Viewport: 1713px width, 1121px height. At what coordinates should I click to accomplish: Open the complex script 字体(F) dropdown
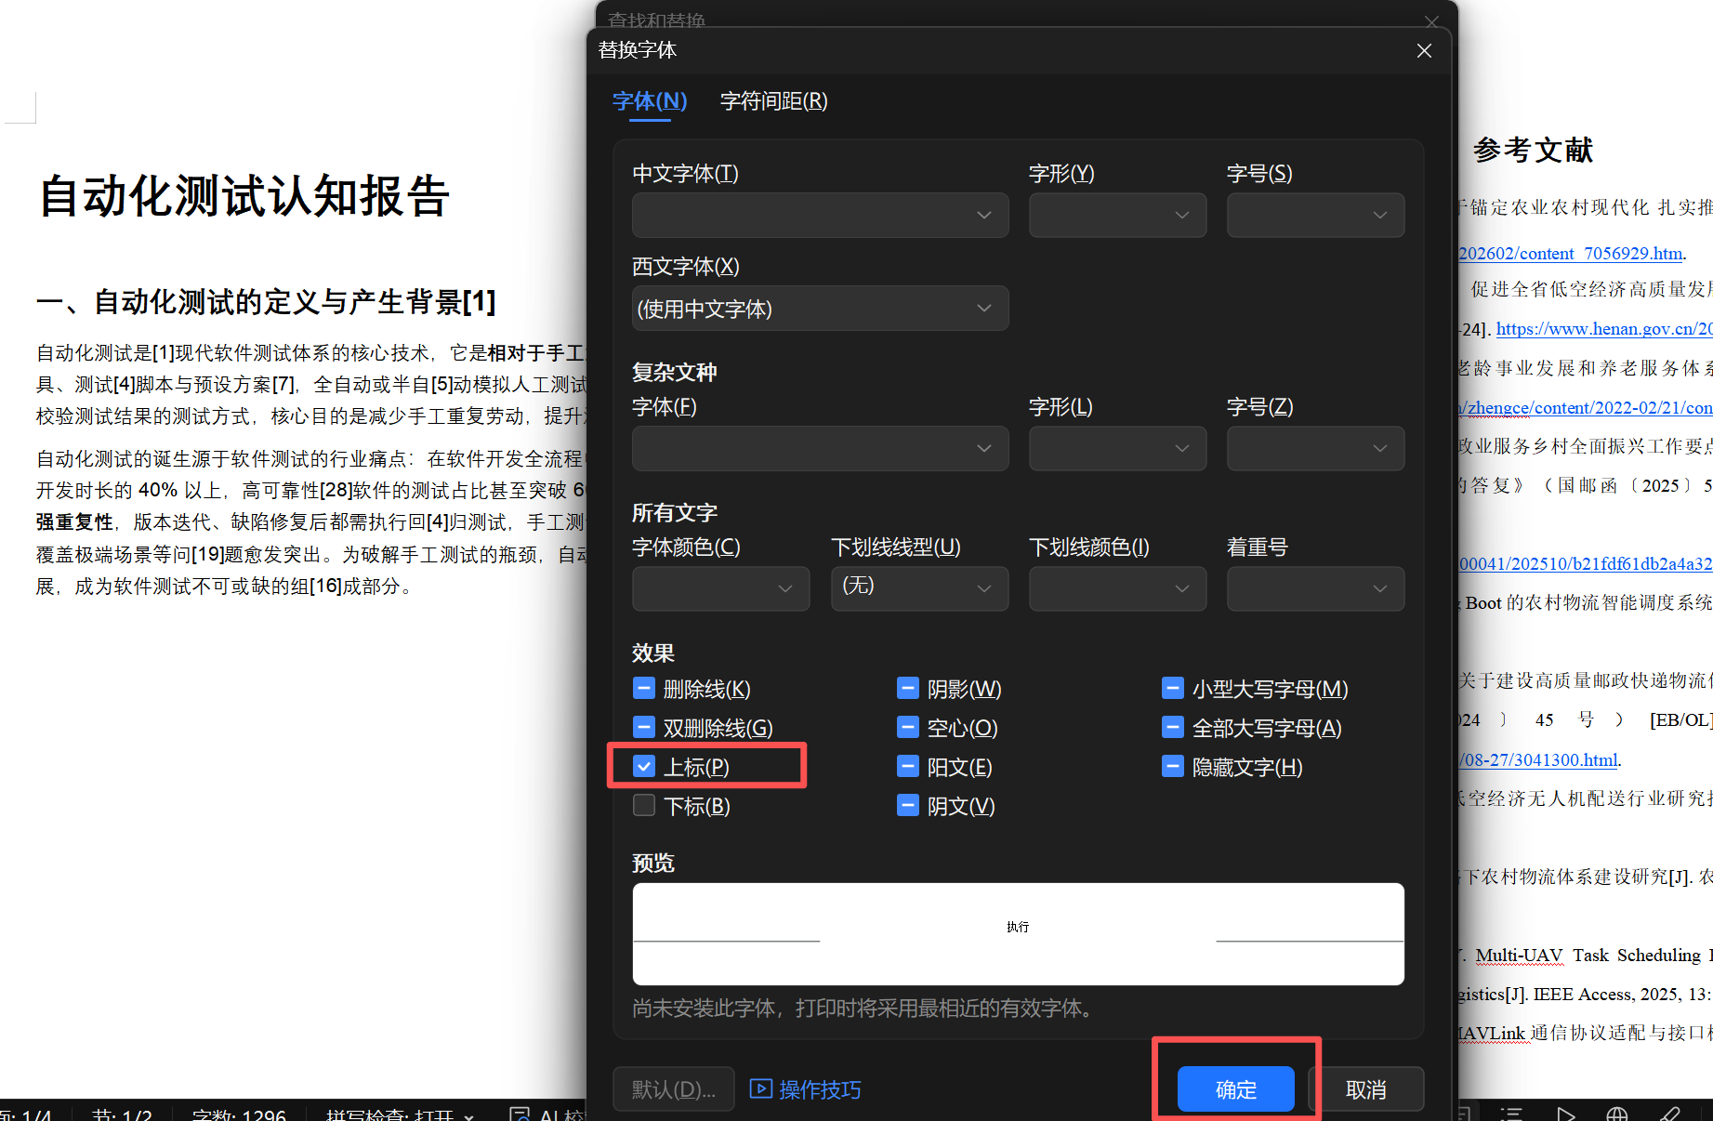click(820, 448)
